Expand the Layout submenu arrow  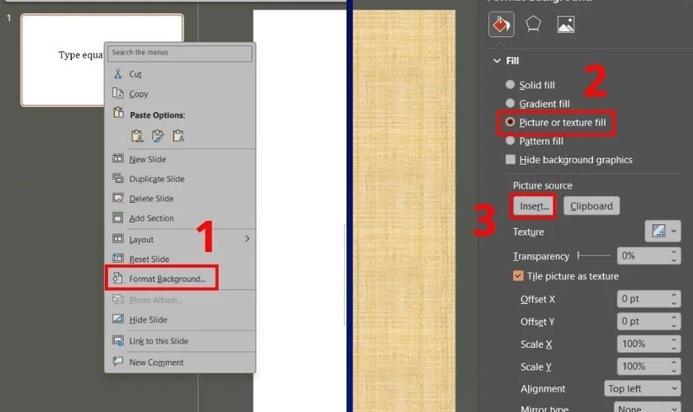[247, 239]
